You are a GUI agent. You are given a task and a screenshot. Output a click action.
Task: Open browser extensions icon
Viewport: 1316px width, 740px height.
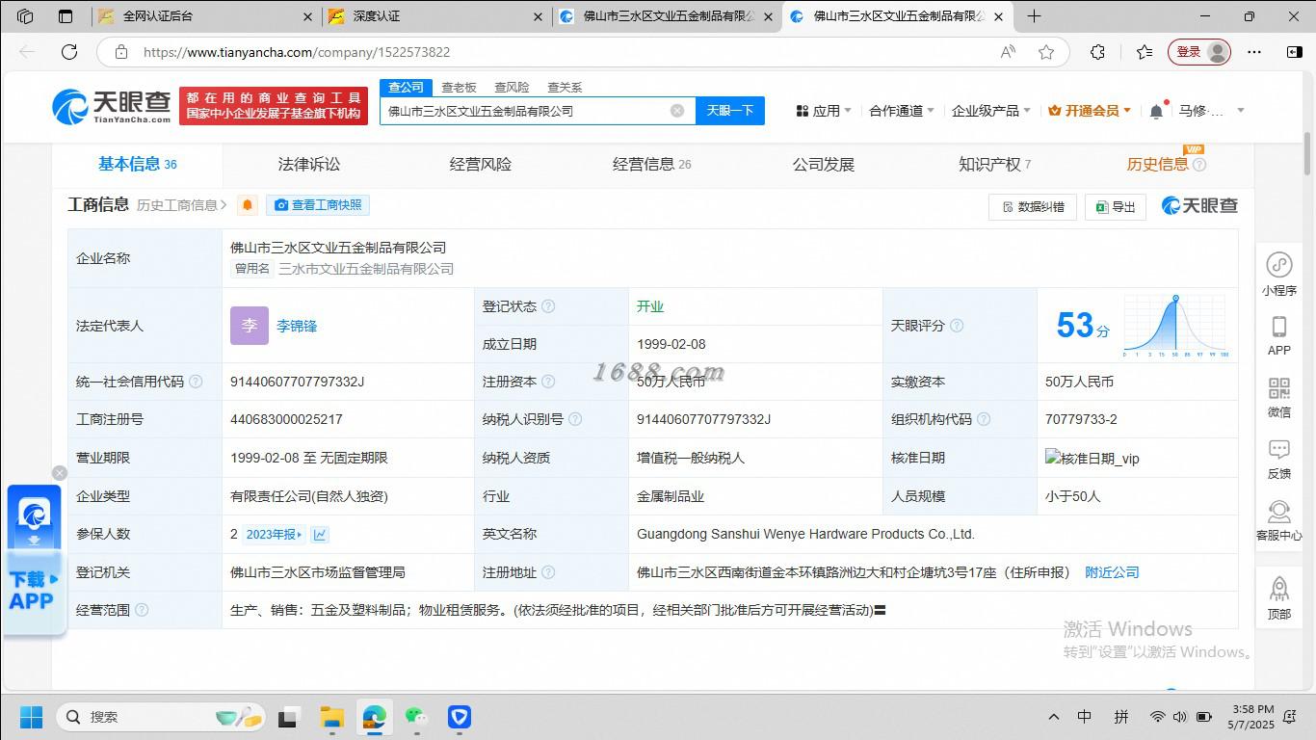click(1097, 52)
